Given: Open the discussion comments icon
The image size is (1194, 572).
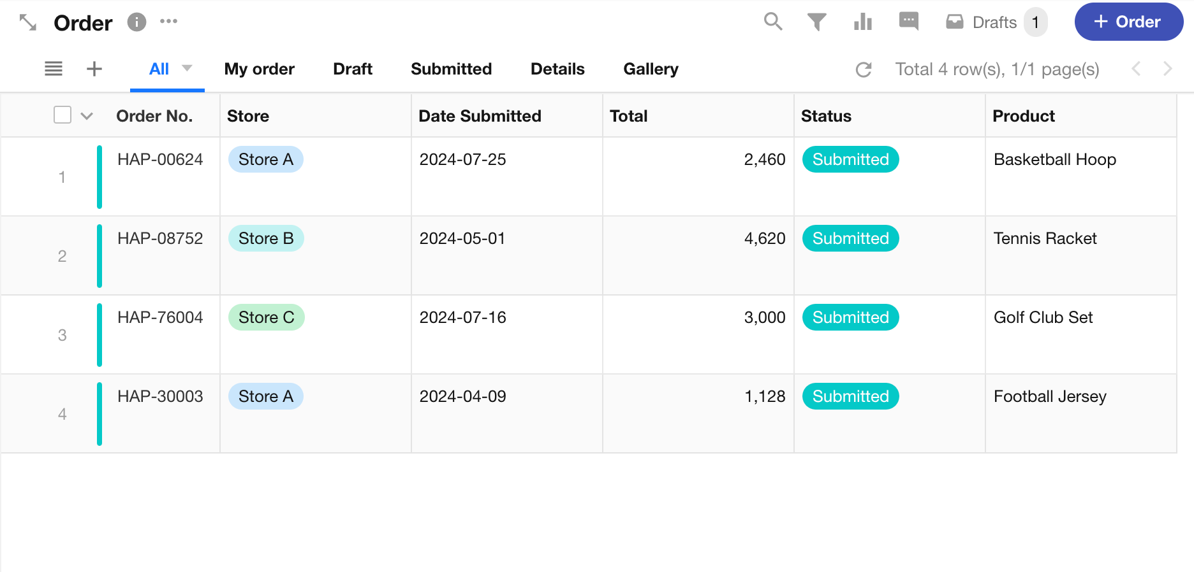Looking at the screenshot, I should 908,22.
